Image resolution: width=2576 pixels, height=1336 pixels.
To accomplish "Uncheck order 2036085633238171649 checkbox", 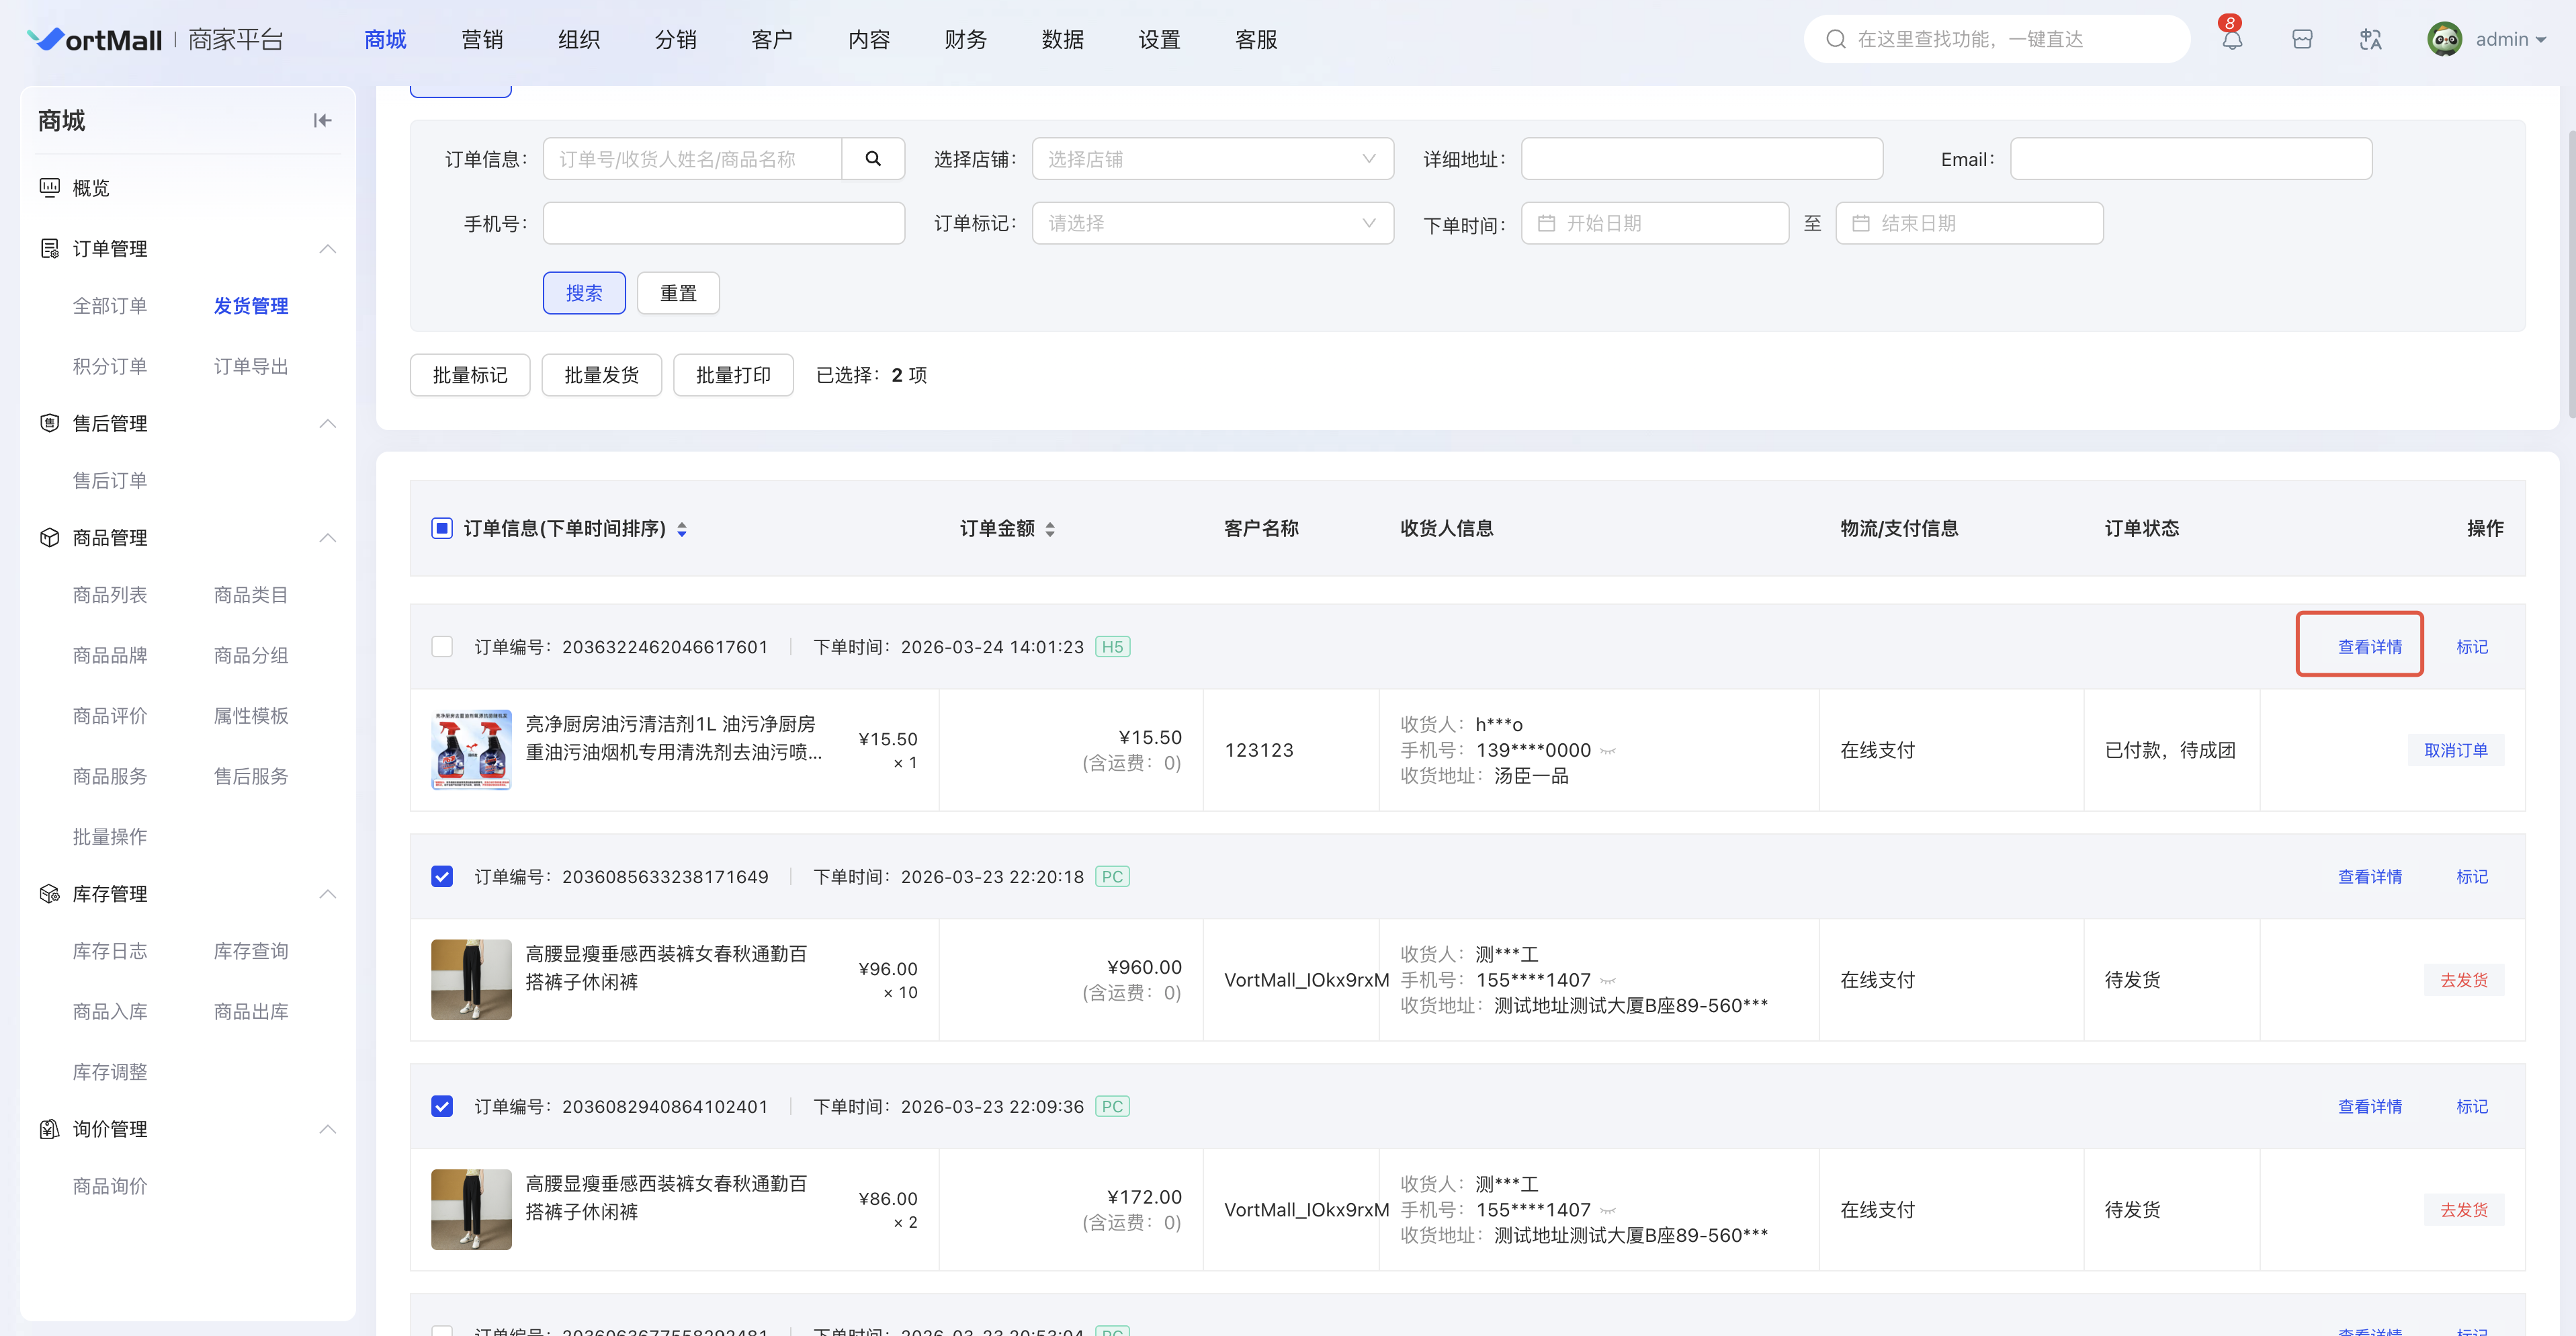I will (442, 877).
